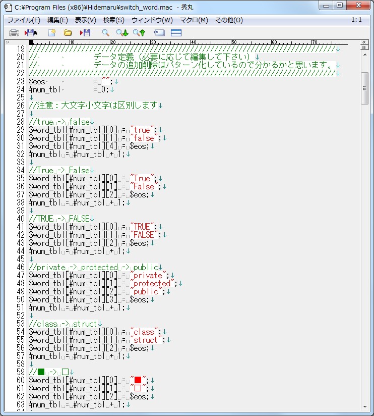374x416 pixels.
Task: Click the comment //注意:大文字小文字は区別します
Action: pyautogui.click(x=94, y=106)
